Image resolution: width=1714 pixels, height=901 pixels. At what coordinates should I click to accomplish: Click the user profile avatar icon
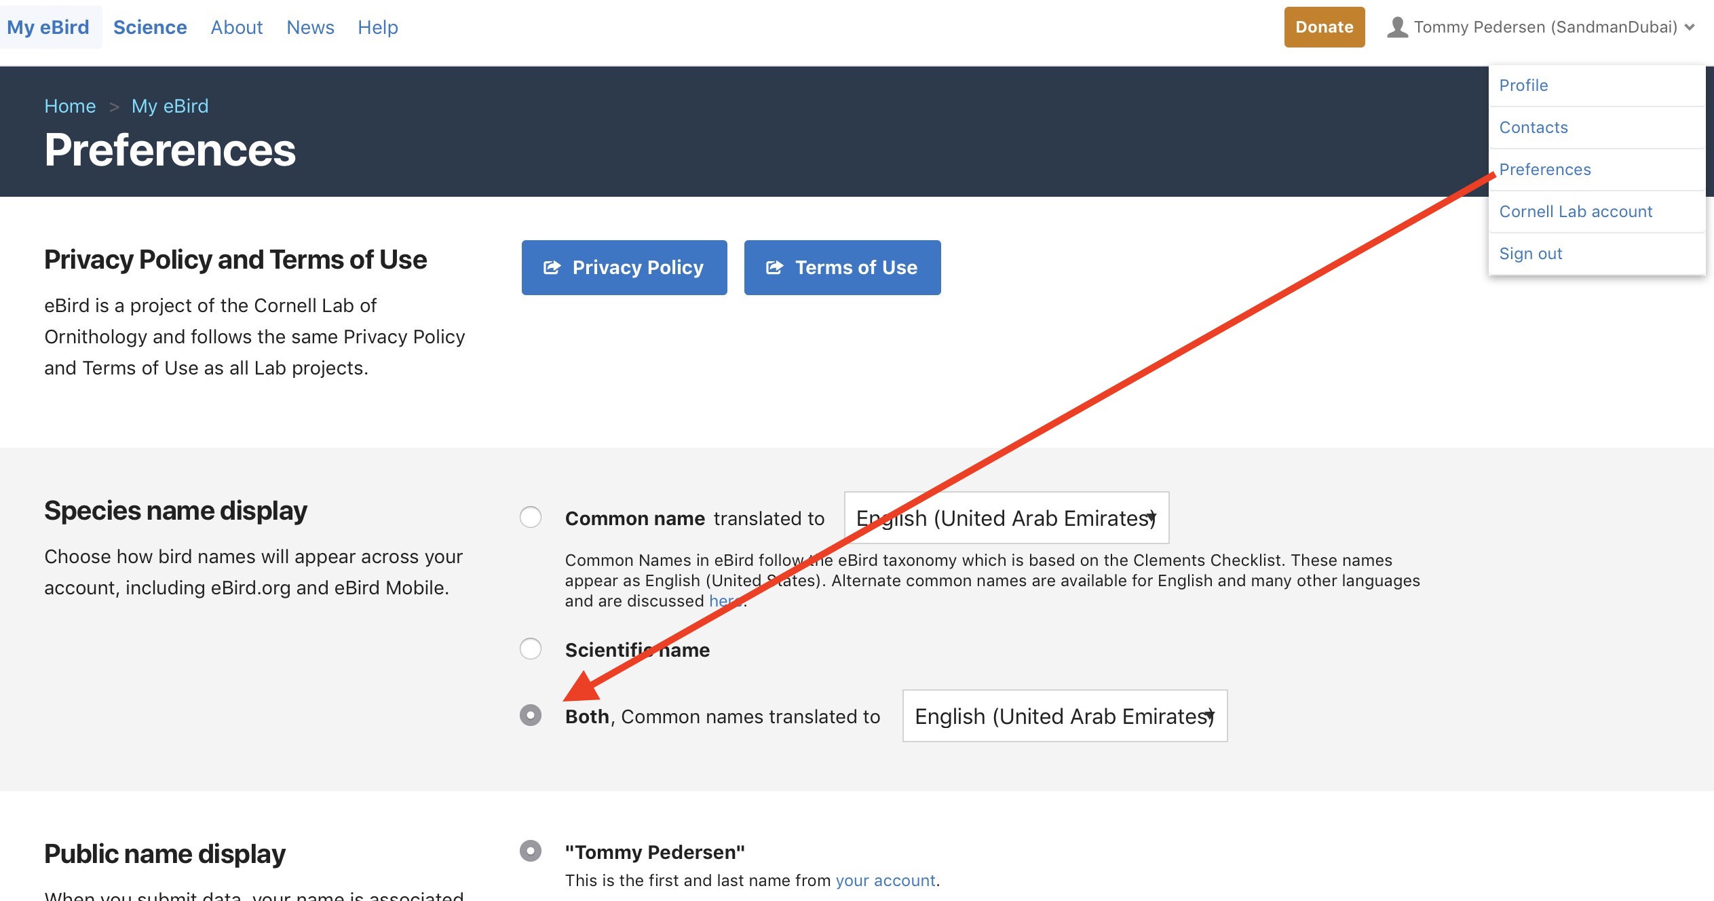[x=1397, y=27]
